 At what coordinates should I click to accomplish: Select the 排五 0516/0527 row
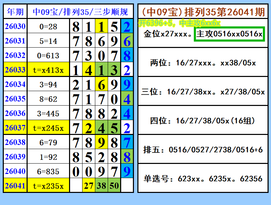[203, 149]
